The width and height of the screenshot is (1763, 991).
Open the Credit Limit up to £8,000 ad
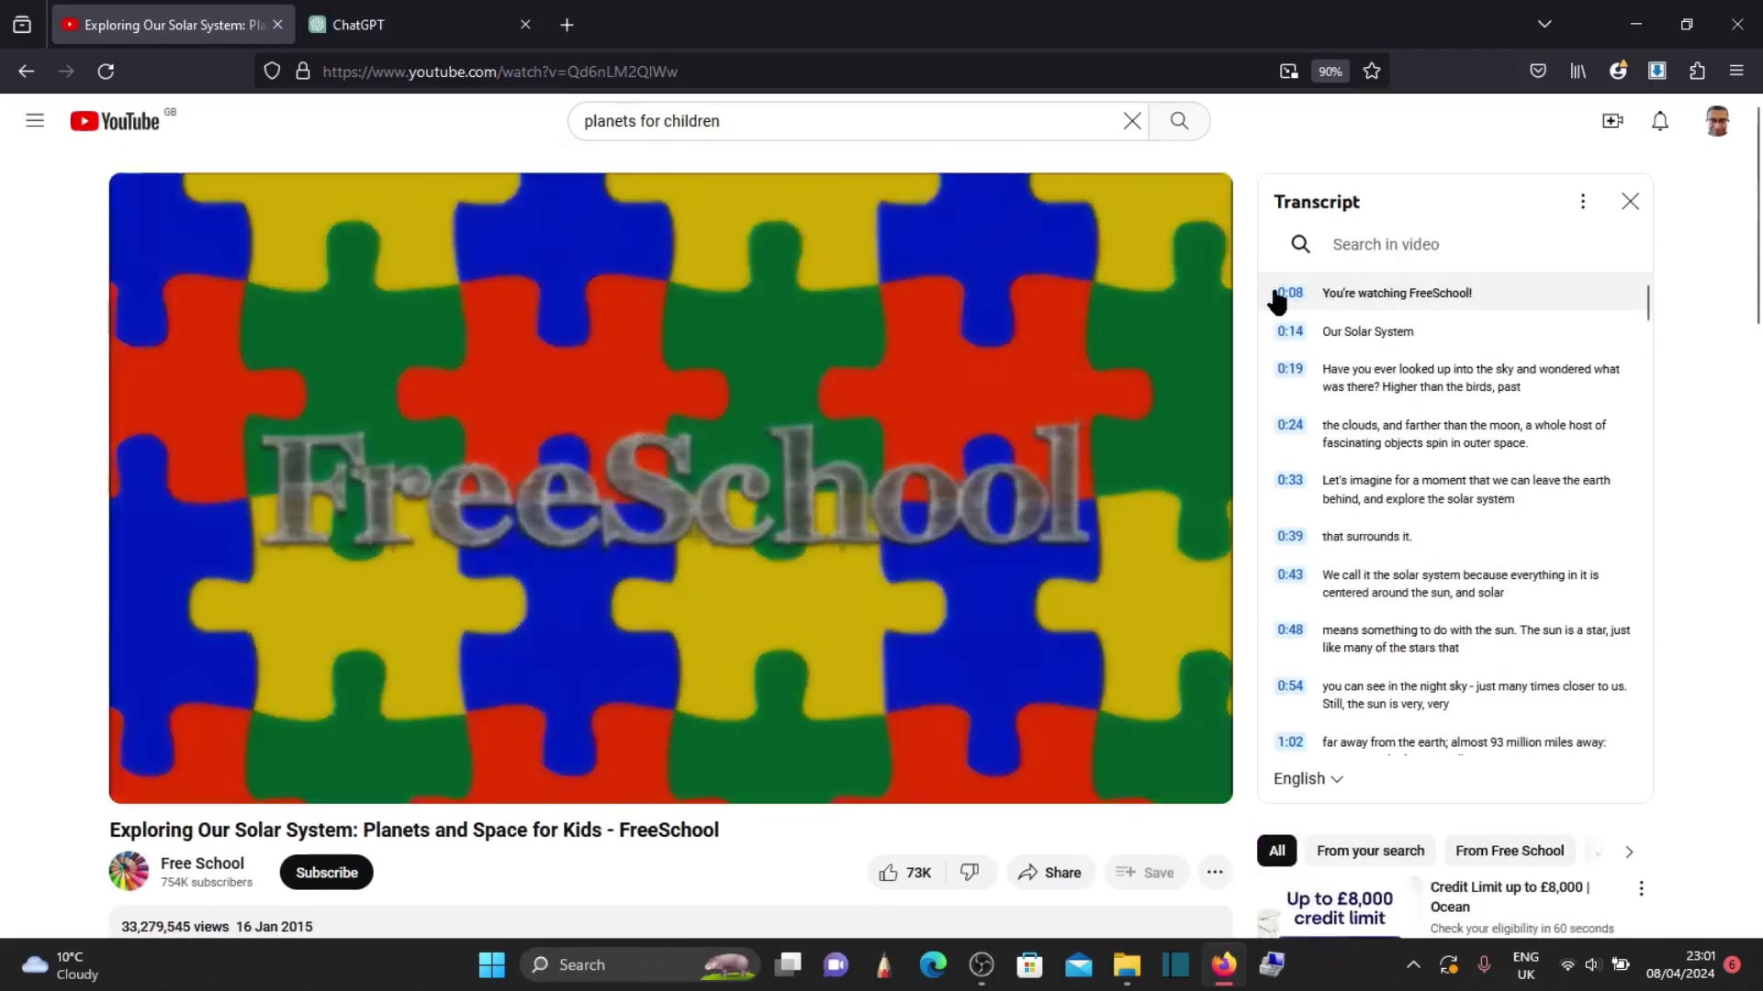[1509, 896]
